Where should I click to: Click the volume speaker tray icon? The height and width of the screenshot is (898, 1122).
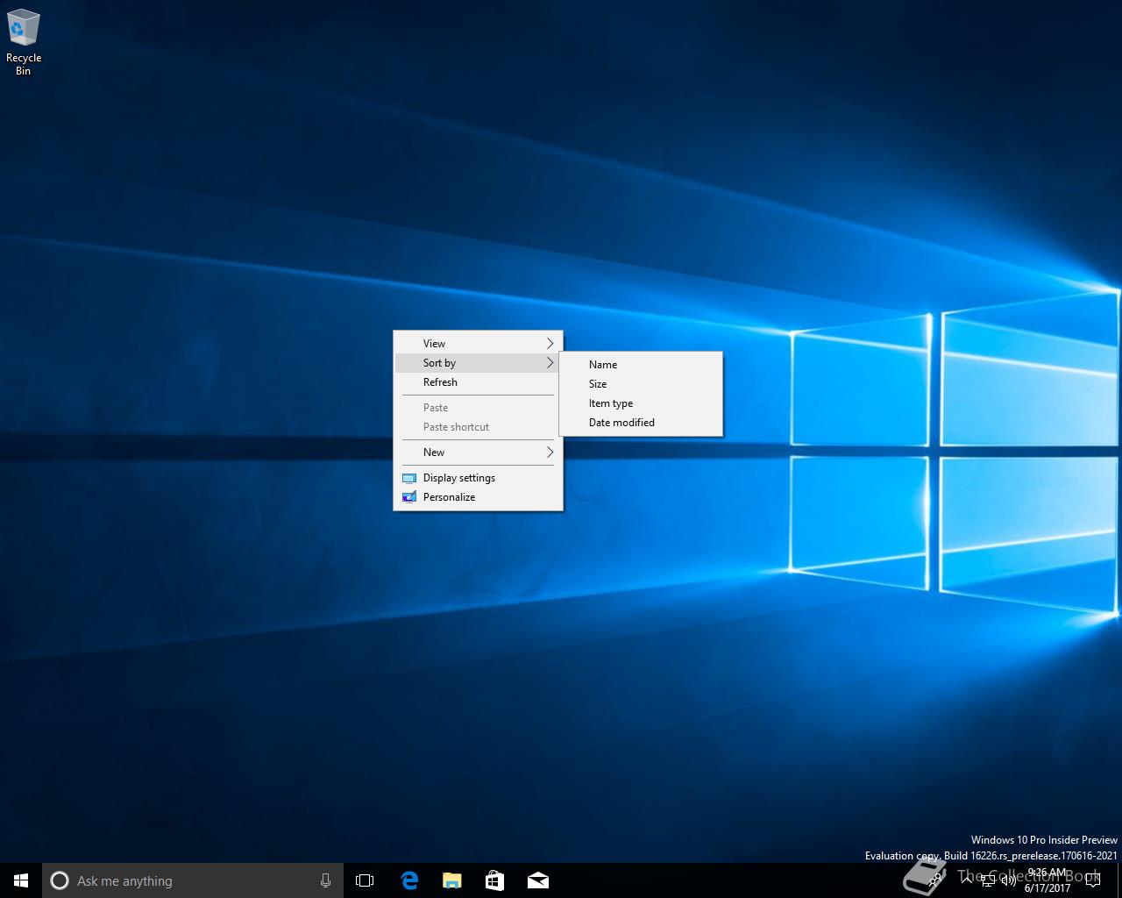[x=1008, y=880]
